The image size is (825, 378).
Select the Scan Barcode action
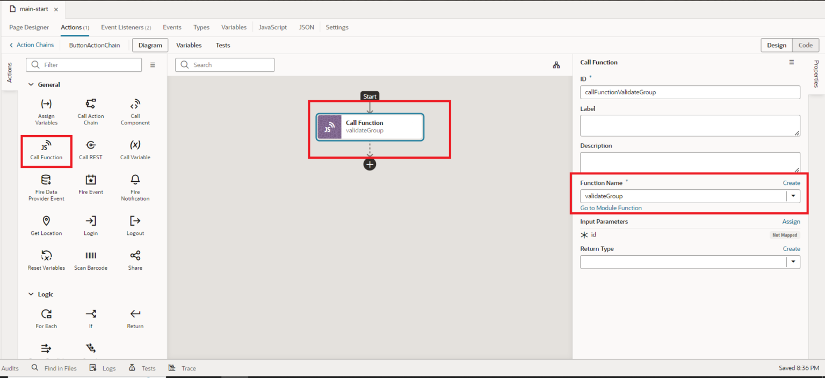[90, 259]
